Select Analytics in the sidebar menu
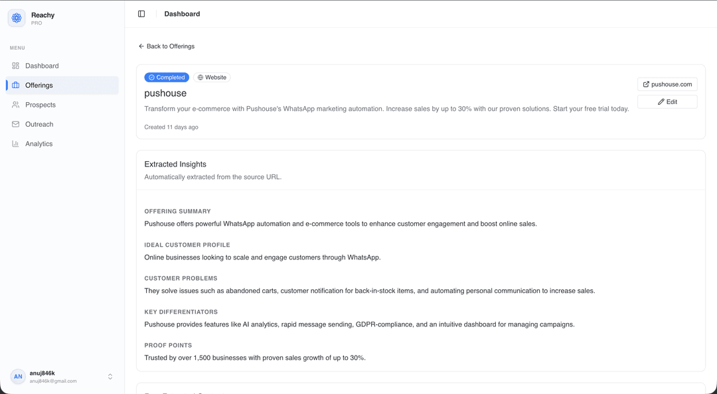Screen dimensions: 717x394 tap(62, 144)
